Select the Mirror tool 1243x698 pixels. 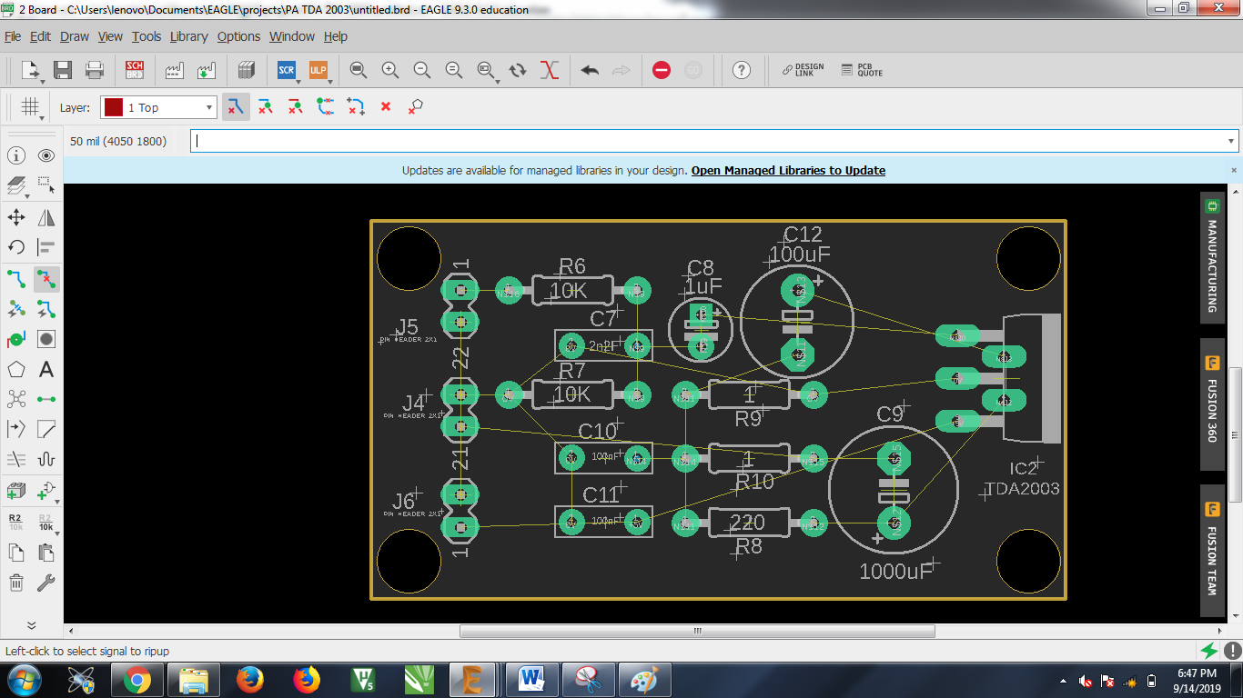(46, 217)
